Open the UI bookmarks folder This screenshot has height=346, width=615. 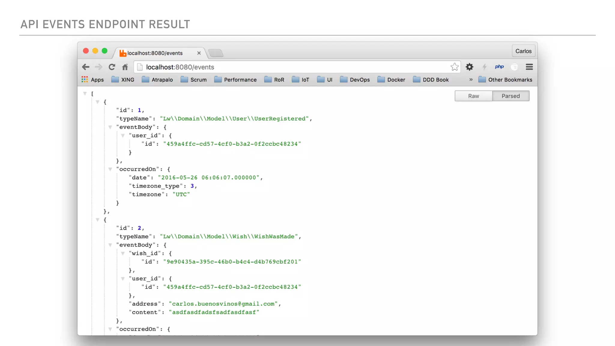325,80
